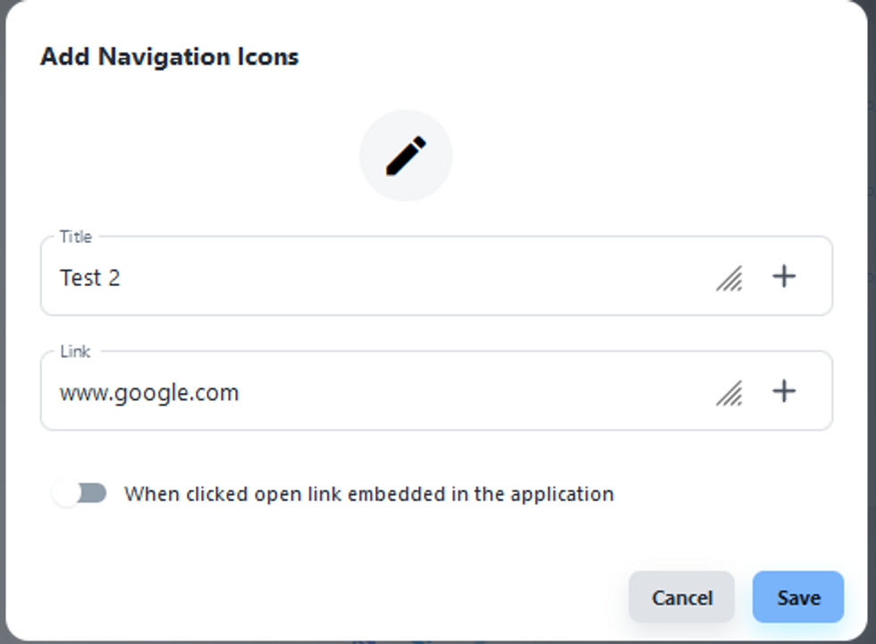
Task: Click the resize handle in Title field
Action: [729, 280]
